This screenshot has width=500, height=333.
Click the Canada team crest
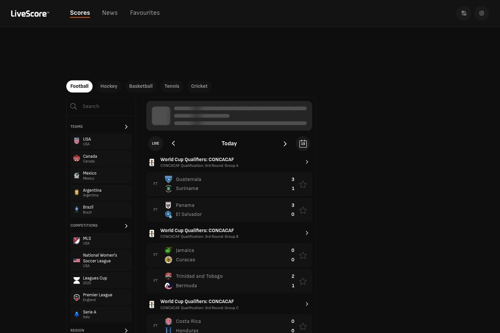point(77,158)
